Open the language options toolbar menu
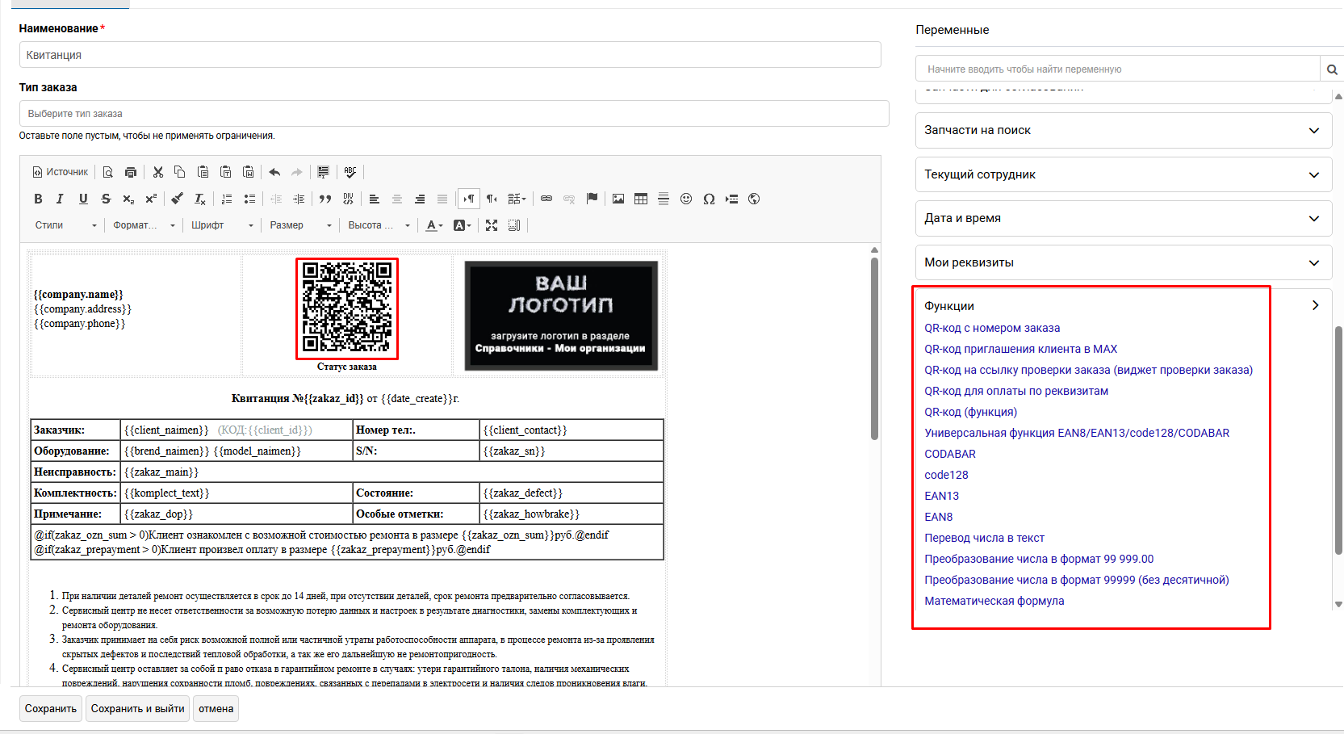The height and width of the screenshot is (734, 1344). tap(517, 199)
